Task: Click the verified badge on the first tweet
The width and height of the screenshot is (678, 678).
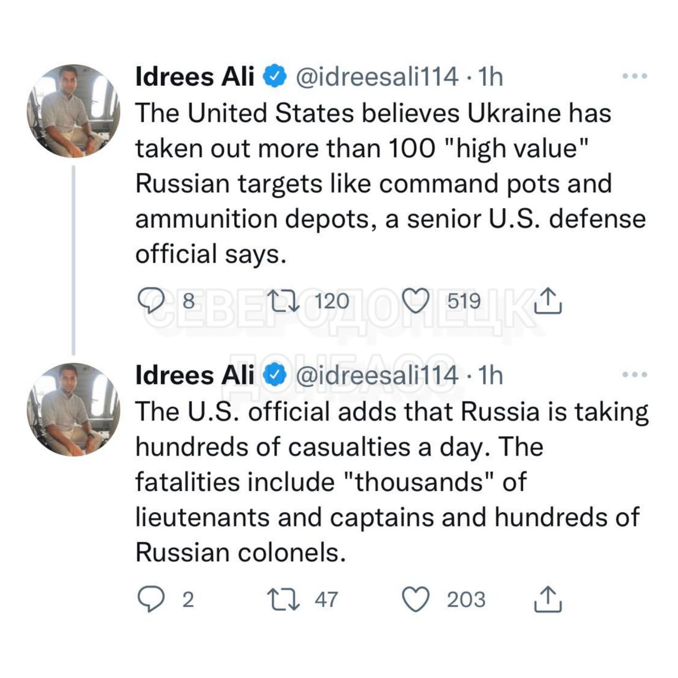Action: (274, 77)
